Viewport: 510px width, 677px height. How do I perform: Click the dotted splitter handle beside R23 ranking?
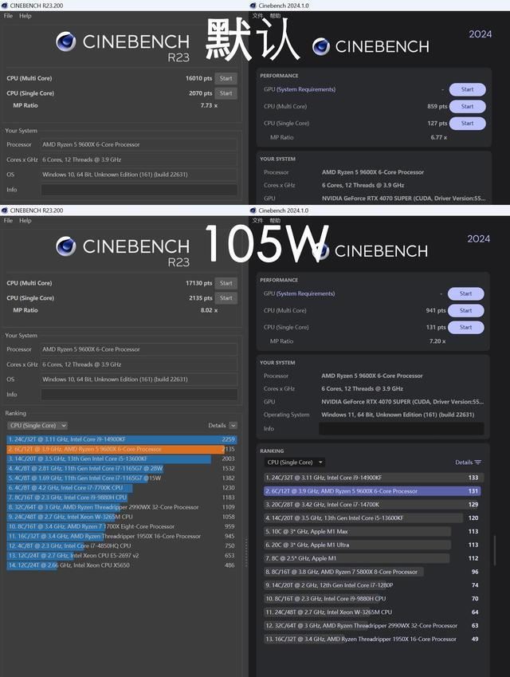(246, 553)
